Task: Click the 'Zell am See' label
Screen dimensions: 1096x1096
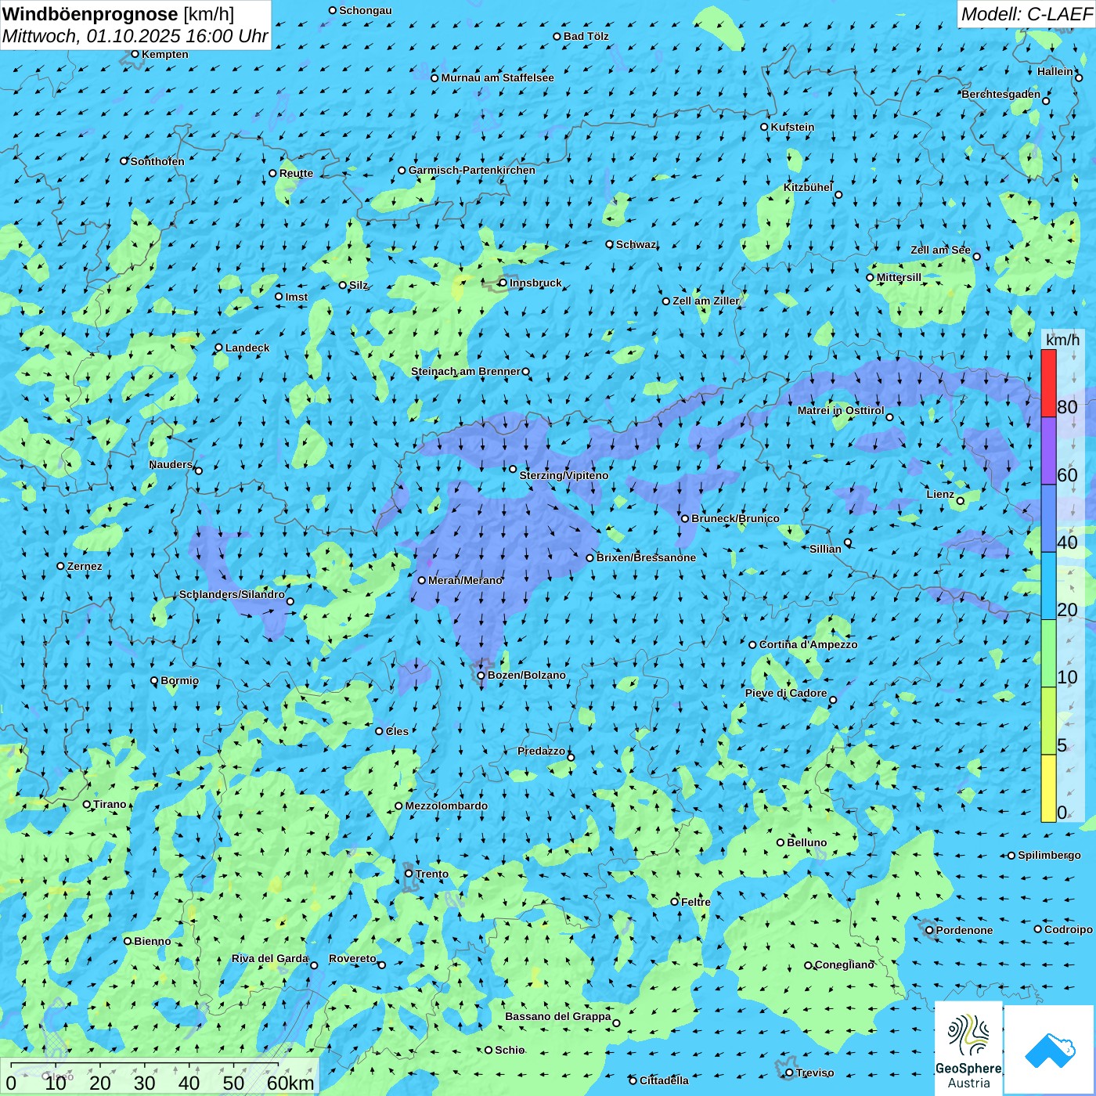Action: [x=940, y=250]
